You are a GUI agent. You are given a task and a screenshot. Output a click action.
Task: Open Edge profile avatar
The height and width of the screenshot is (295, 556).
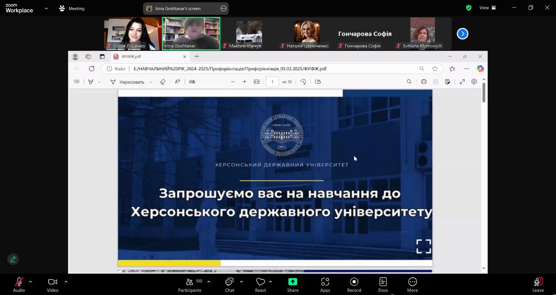[x=75, y=56]
